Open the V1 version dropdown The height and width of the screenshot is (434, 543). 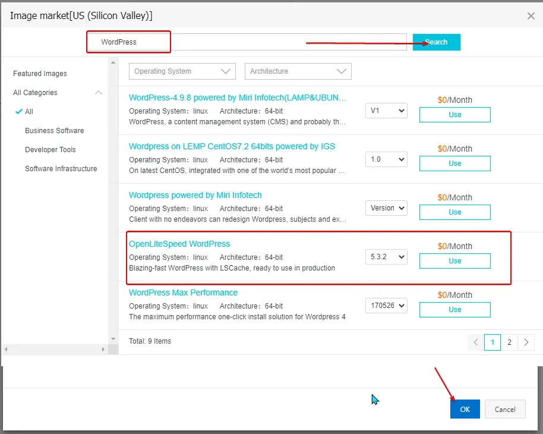tap(386, 111)
